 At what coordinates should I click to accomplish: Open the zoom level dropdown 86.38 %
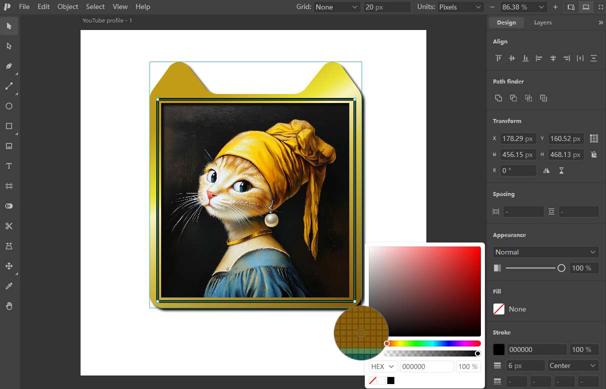pos(523,7)
